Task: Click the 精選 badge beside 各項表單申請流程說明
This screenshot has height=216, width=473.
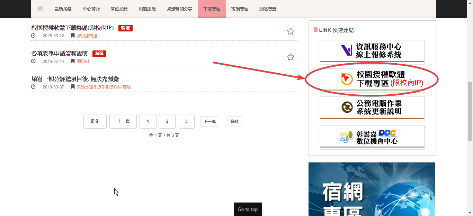Action: point(99,54)
